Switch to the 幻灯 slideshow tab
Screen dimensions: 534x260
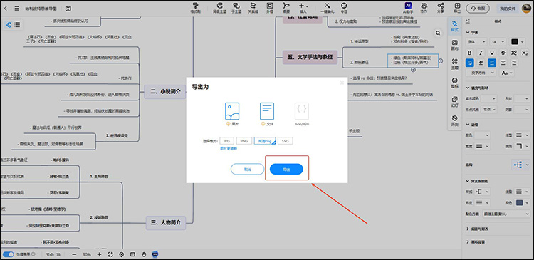point(454,102)
